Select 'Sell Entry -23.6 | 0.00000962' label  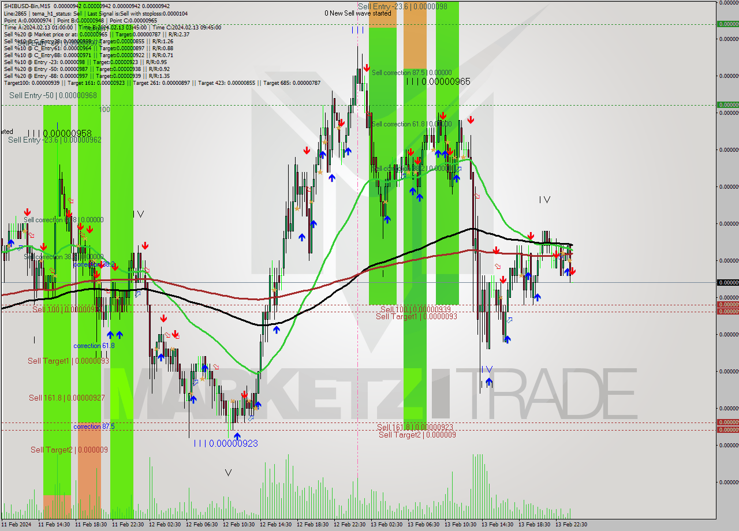[54, 140]
